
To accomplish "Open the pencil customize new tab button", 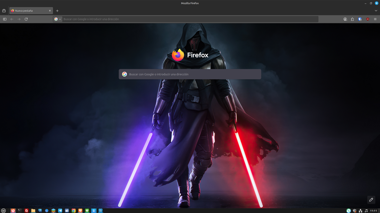I will [371, 200].
